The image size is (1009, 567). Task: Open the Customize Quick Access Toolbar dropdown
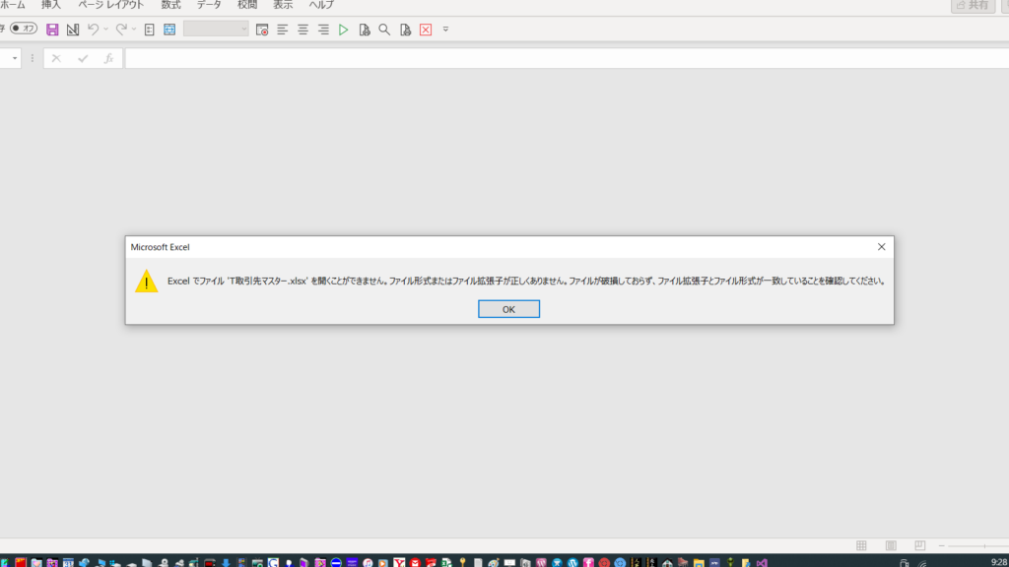[x=445, y=30]
